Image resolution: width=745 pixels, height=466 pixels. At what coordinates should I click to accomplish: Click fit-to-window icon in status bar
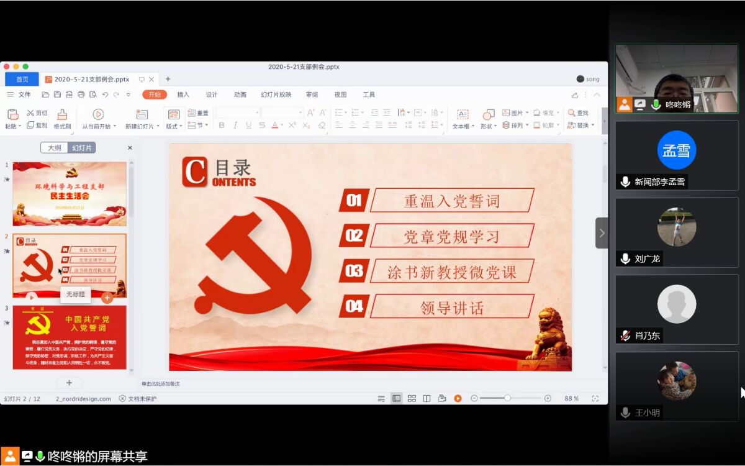tap(595, 398)
